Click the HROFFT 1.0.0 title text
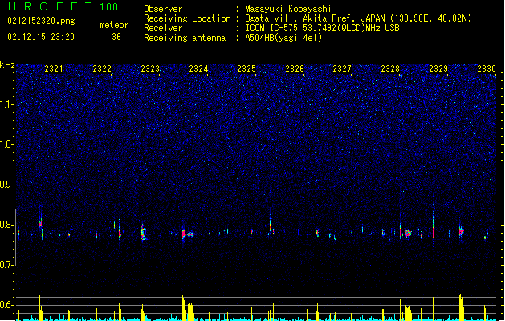Image resolution: width=505 pixels, height=321 pixels. point(63,6)
